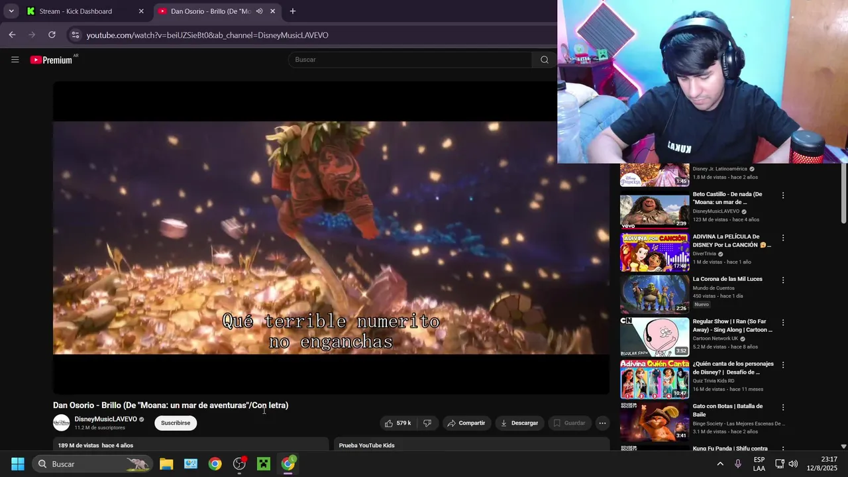This screenshot has height=477, width=848.
Task: Click the Windows taskbar search box
Action: [x=93, y=464]
